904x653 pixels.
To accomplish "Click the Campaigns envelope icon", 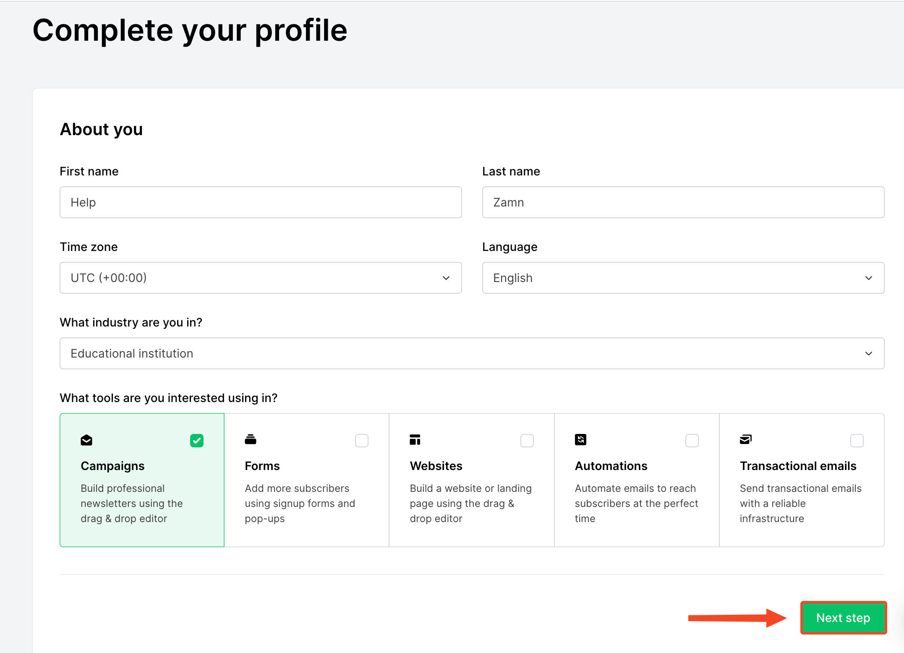I will tap(86, 440).
